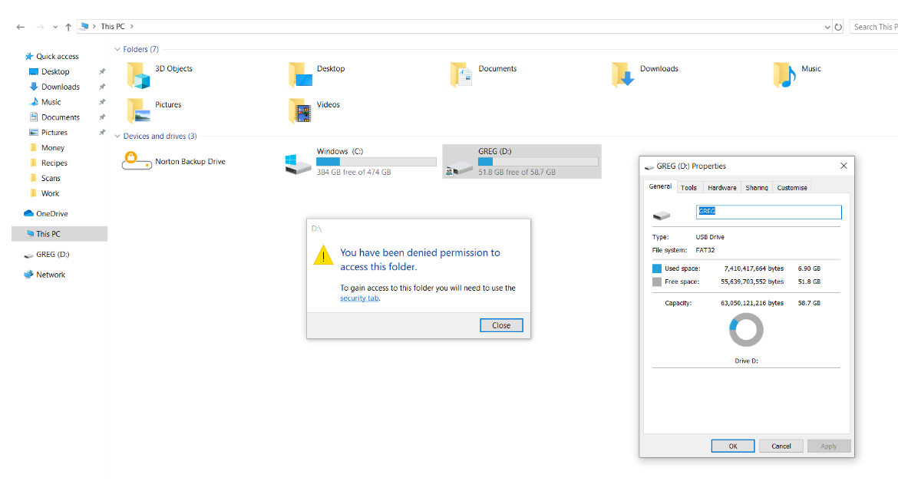Switch to General tab in Properties
Image resolution: width=898 pixels, height=494 pixels.
pos(660,186)
